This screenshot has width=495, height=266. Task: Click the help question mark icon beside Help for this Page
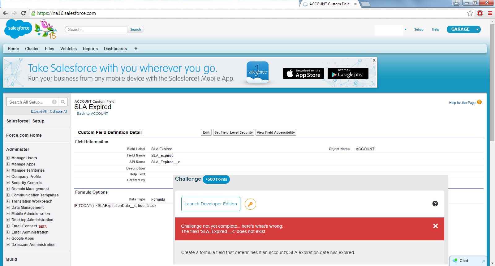pos(479,102)
